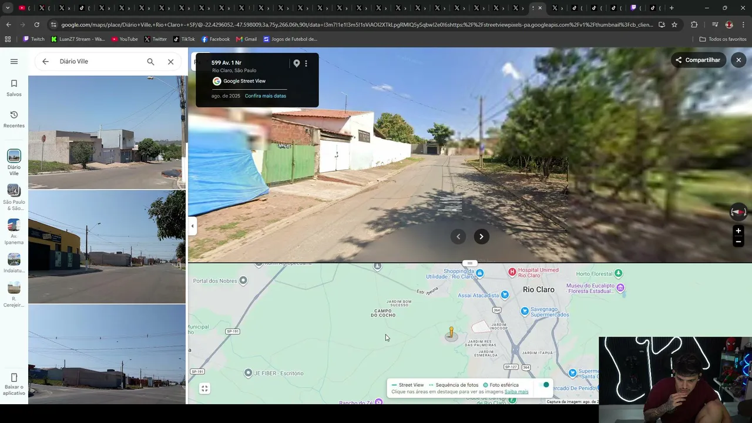
Task: Expand the tab search dropdown arrow
Action: (6, 8)
